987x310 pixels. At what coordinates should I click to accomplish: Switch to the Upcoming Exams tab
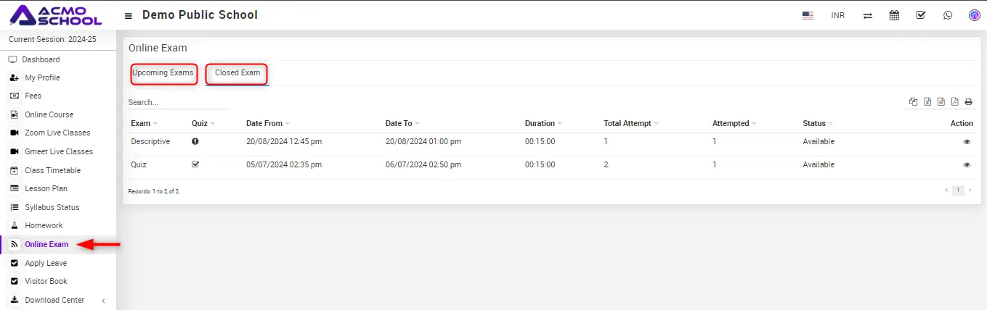click(x=163, y=73)
